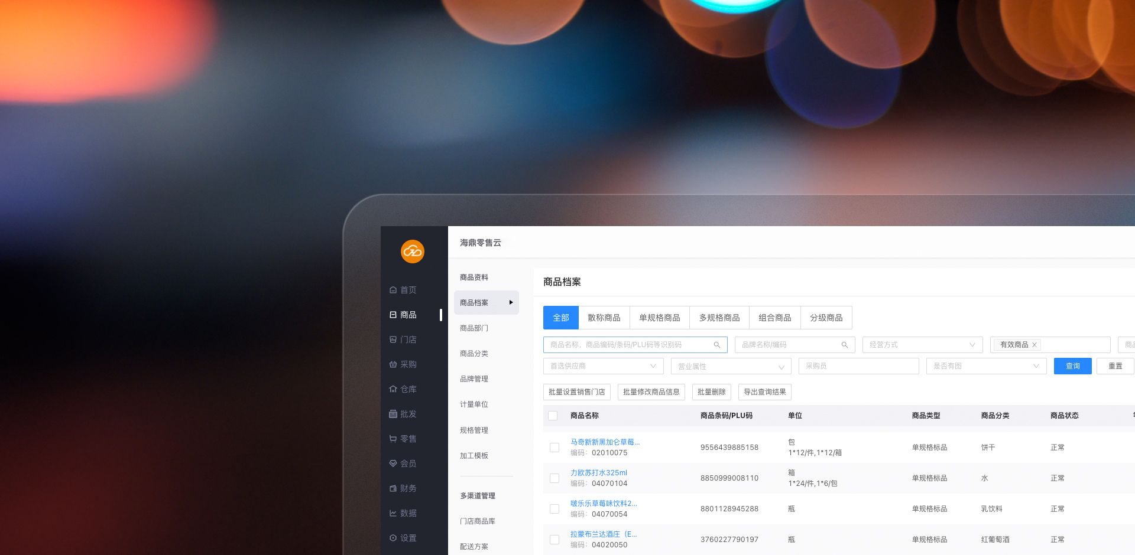The width and height of the screenshot is (1135, 555).
Task: Click the 商品状态 column header
Action: [1065, 416]
